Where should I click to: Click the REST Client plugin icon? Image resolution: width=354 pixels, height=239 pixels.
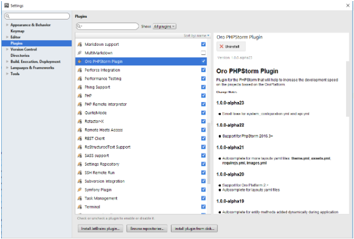[79, 139]
